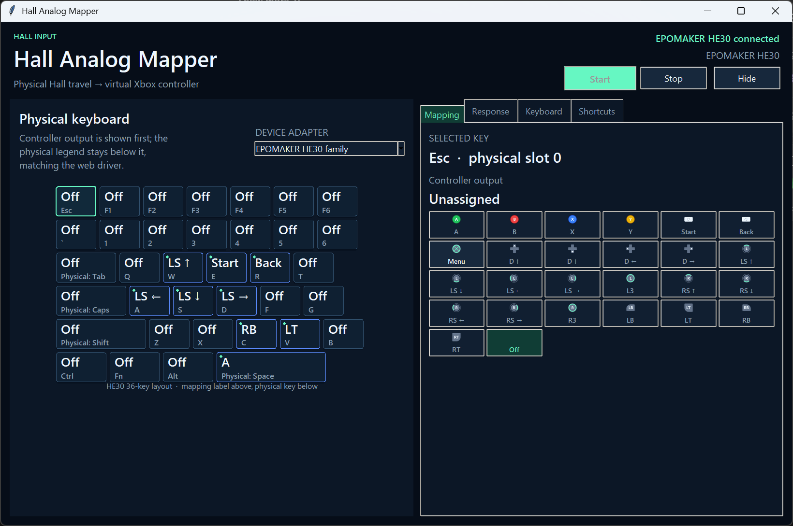Assign the yellow Y button output

click(631, 225)
